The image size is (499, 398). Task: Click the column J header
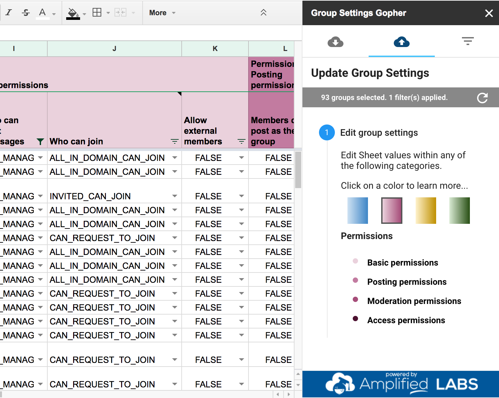(x=114, y=49)
